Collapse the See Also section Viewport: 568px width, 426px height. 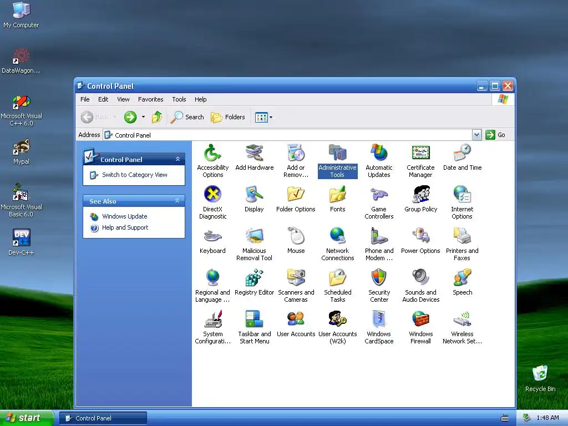177,201
